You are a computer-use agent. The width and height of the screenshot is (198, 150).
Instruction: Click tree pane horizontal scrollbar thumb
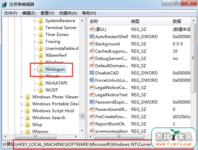click(36, 136)
